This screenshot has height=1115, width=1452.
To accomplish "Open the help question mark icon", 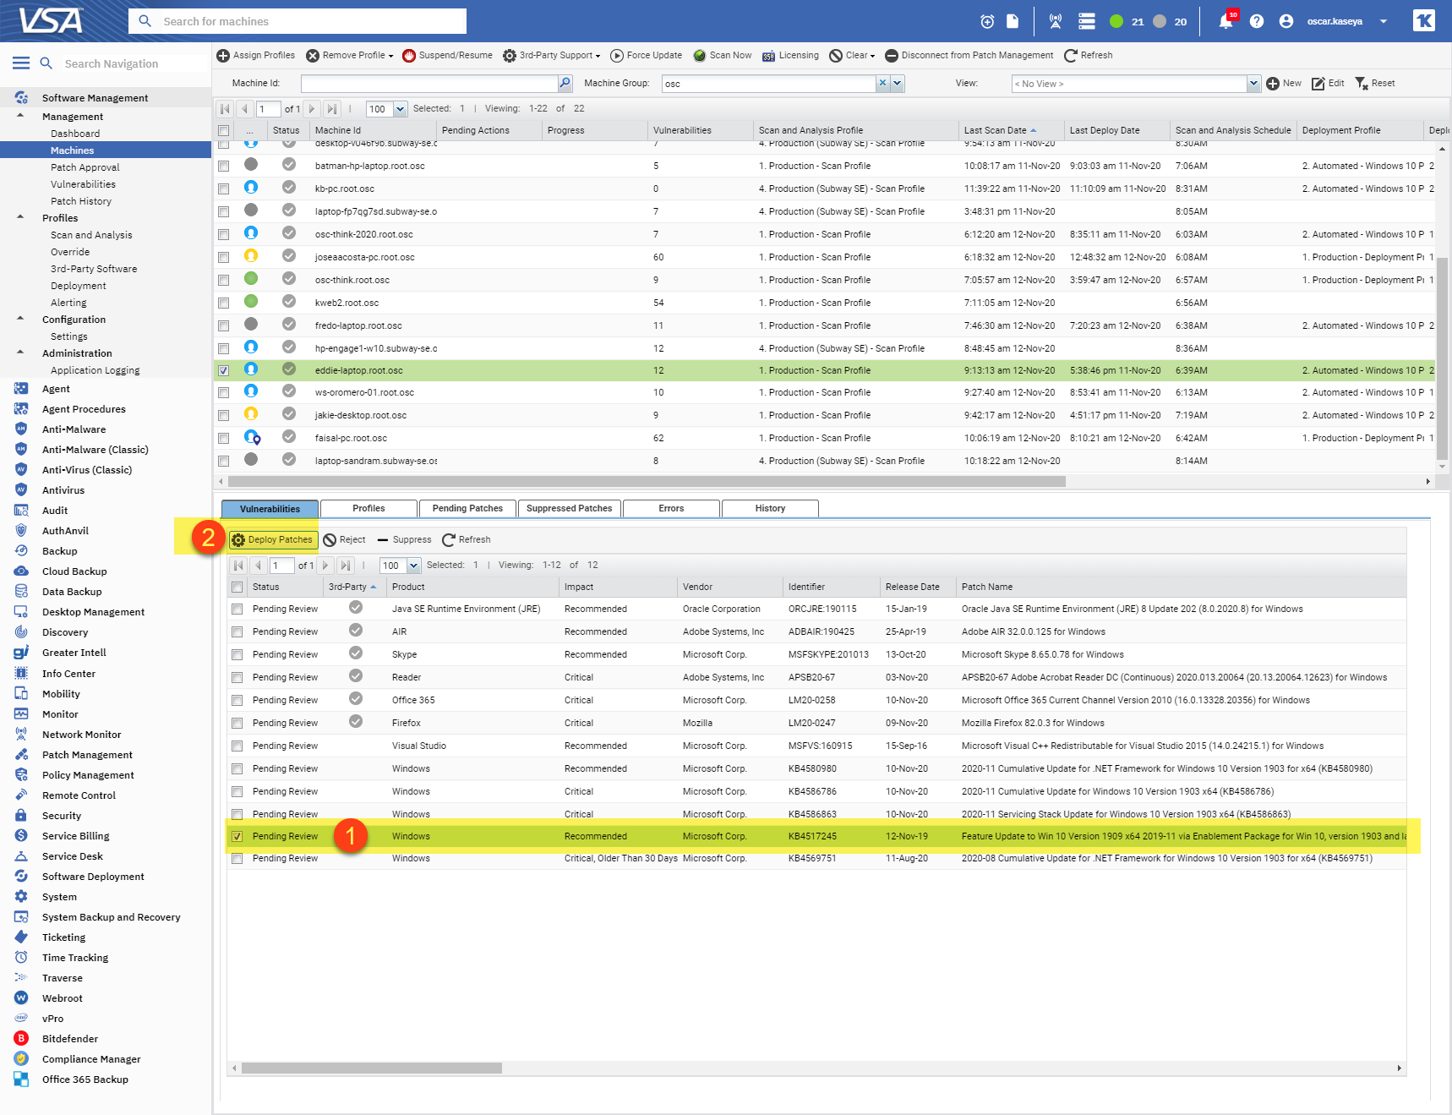I will (1257, 21).
